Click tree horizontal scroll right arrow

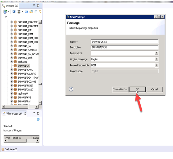(x=37, y=107)
